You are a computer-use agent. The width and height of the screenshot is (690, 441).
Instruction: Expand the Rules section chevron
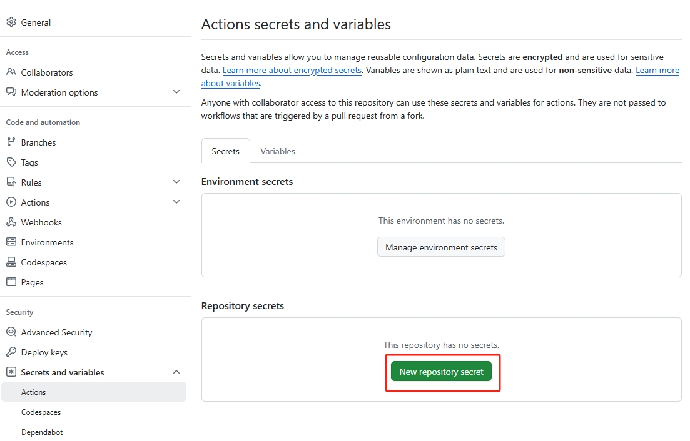(x=176, y=182)
